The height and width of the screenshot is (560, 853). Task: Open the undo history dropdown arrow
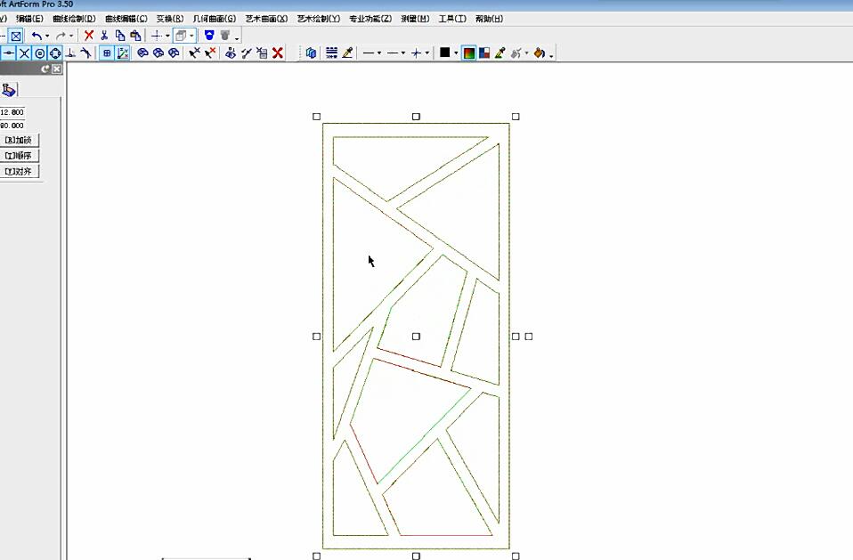tap(47, 37)
